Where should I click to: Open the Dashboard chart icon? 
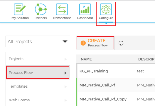pyautogui.click(x=85, y=9)
